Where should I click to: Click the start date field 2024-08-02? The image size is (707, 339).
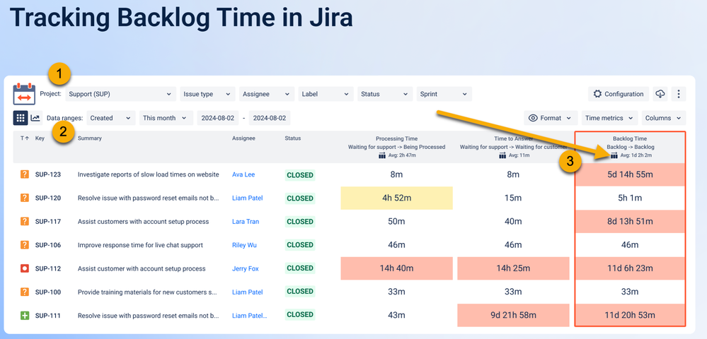pos(218,118)
